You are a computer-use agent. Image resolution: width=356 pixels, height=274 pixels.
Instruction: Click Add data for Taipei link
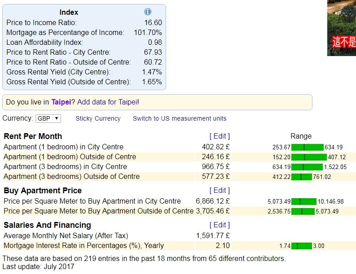click(108, 102)
